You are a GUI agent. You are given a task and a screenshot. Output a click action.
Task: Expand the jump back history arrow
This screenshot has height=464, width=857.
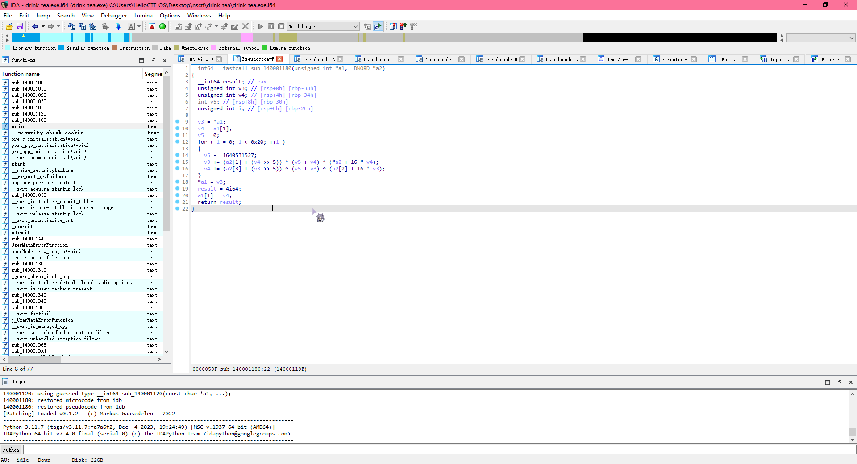43,27
